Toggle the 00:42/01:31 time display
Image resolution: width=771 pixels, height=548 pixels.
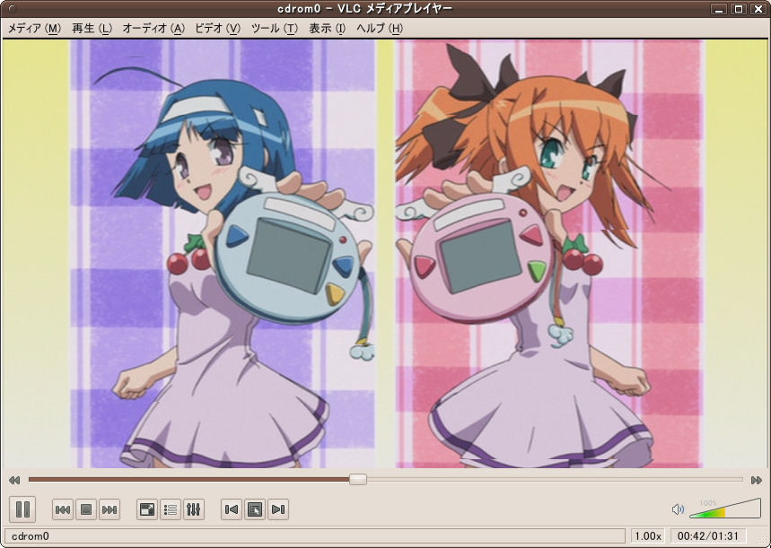707,535
